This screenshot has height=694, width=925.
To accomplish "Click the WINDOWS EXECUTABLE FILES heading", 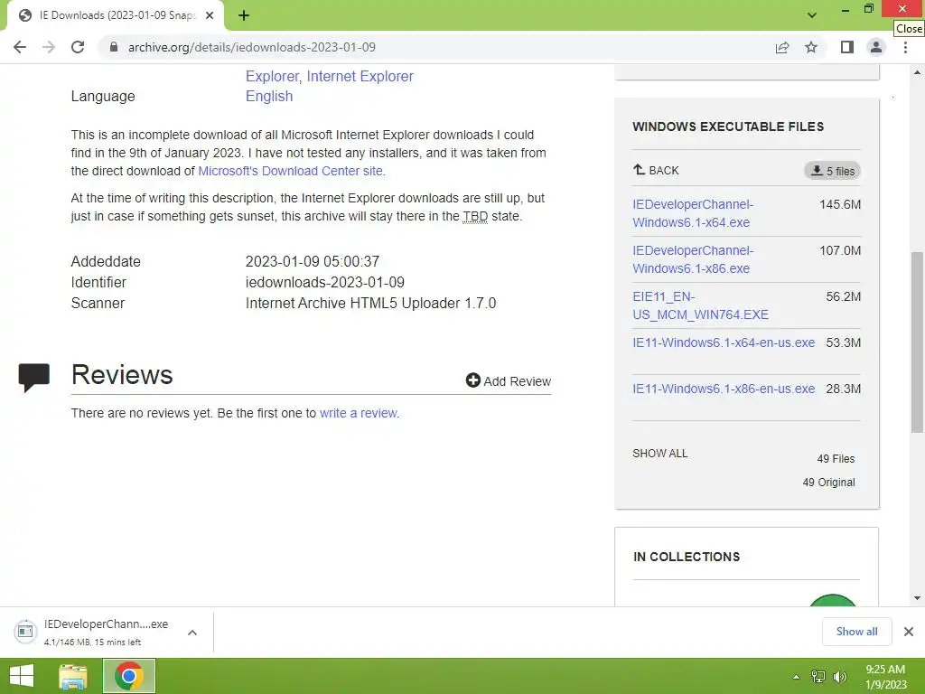I will click(728, 127).
